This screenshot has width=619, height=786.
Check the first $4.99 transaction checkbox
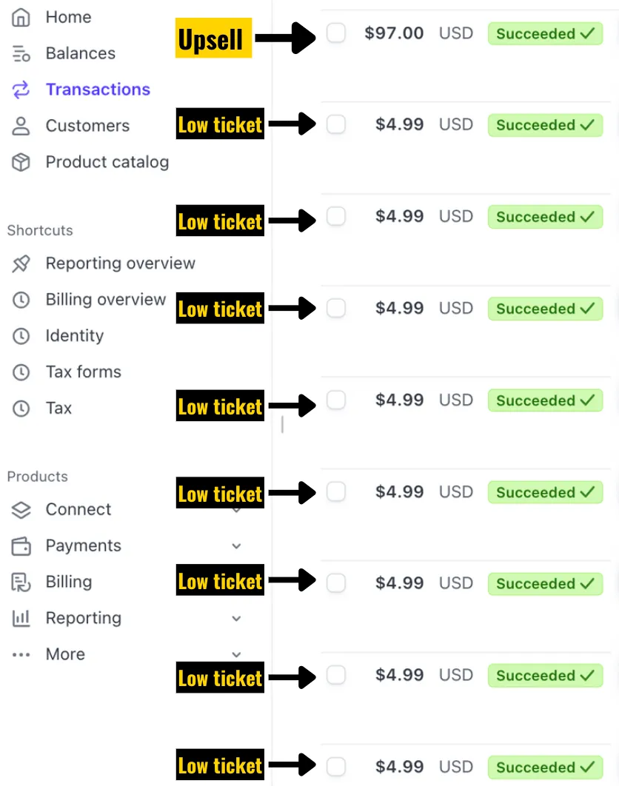point(336,124)
